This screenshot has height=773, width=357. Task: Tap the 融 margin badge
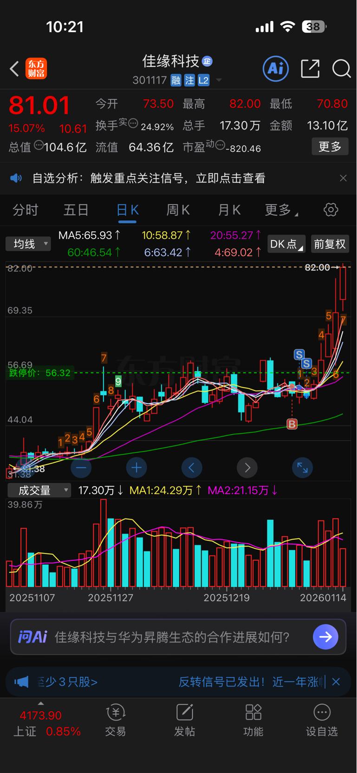176,80
